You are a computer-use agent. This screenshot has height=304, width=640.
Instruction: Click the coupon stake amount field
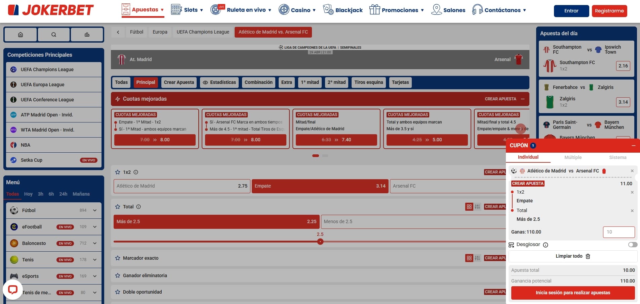click(618, 232)
